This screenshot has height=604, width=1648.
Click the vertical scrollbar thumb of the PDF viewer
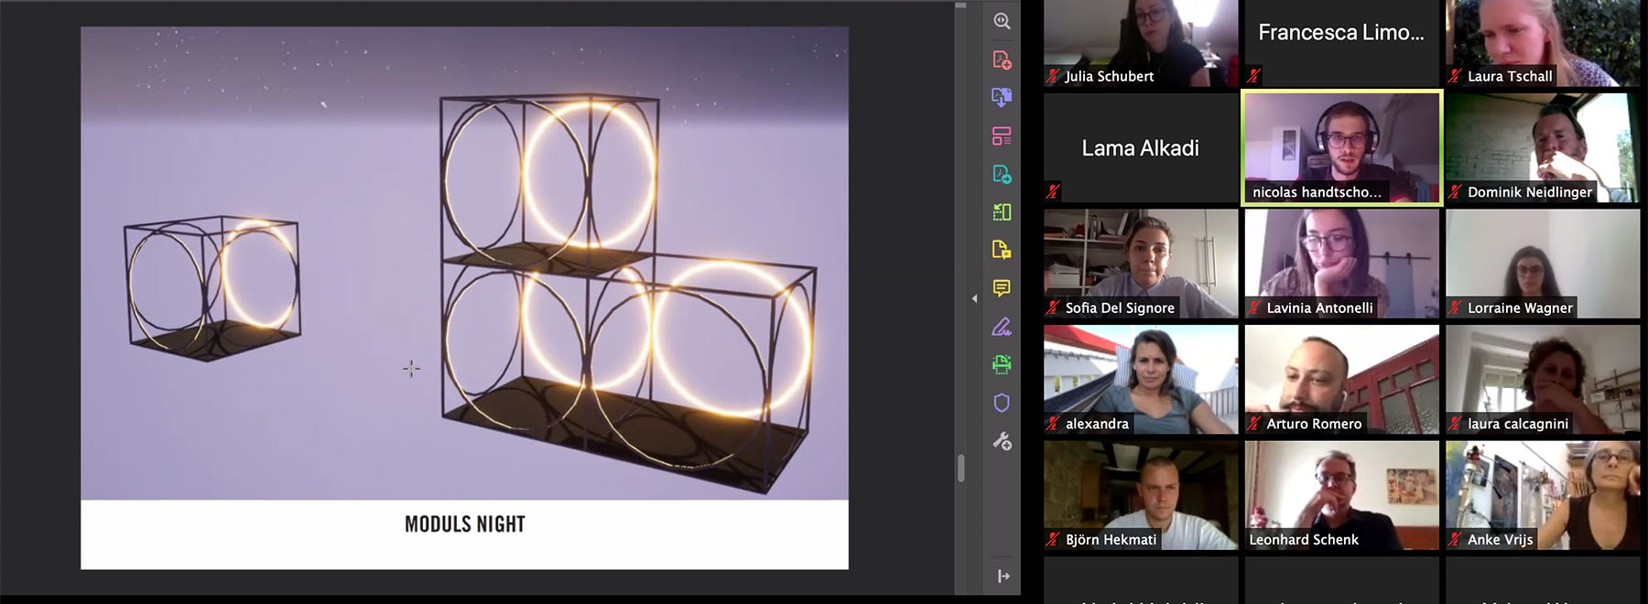960,468
